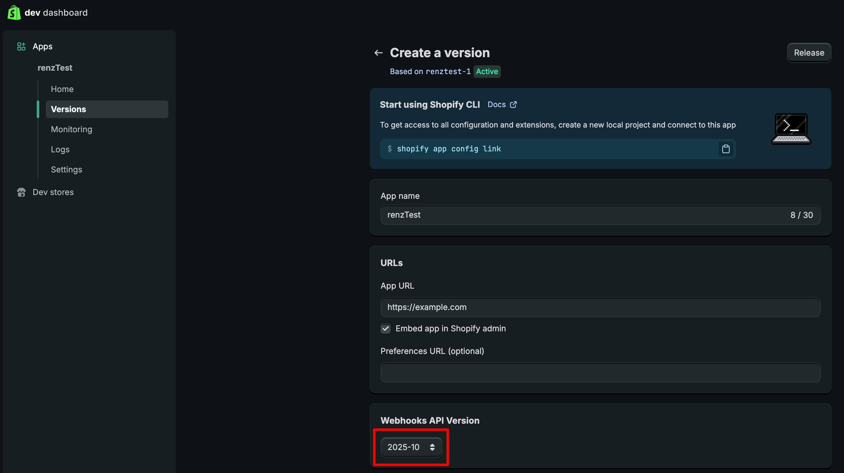The image size is (844, 473).
Task: Go to the Logs page
Action: point(60,150)
